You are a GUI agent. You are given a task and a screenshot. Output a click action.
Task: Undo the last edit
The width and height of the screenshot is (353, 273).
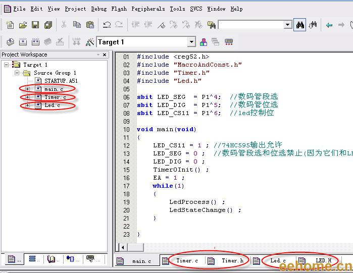click(107, 25)
